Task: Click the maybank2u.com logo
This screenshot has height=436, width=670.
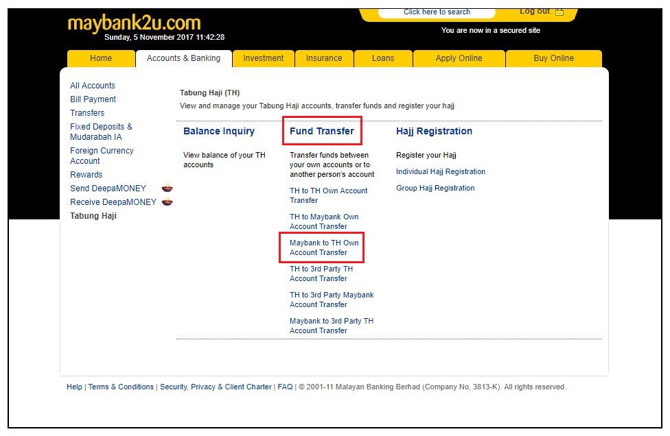Action: (134, 23)
